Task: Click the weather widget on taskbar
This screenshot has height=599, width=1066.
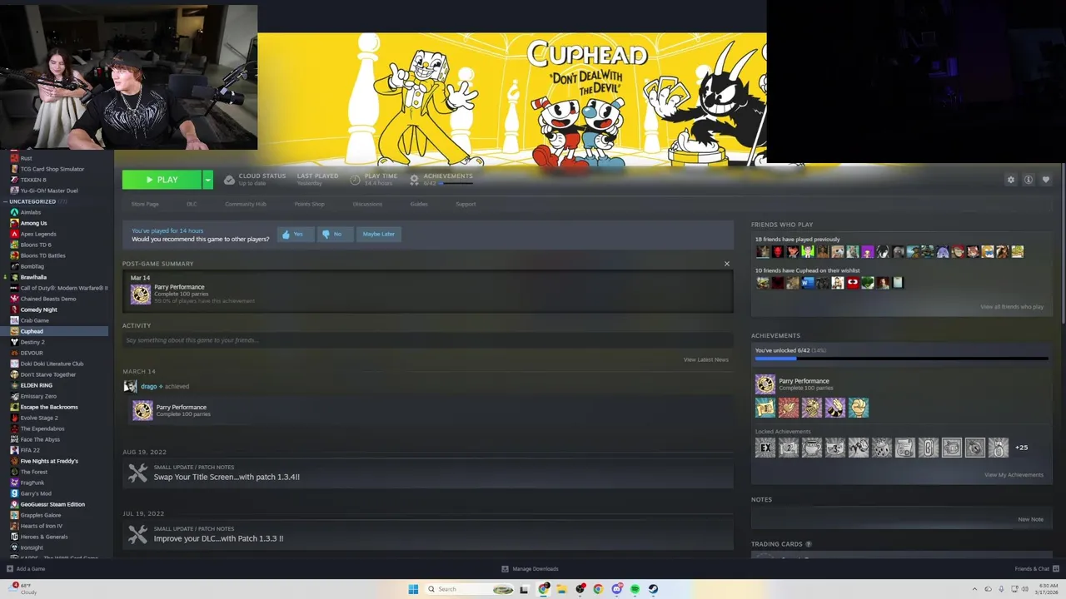Action: tap(24, 589)
